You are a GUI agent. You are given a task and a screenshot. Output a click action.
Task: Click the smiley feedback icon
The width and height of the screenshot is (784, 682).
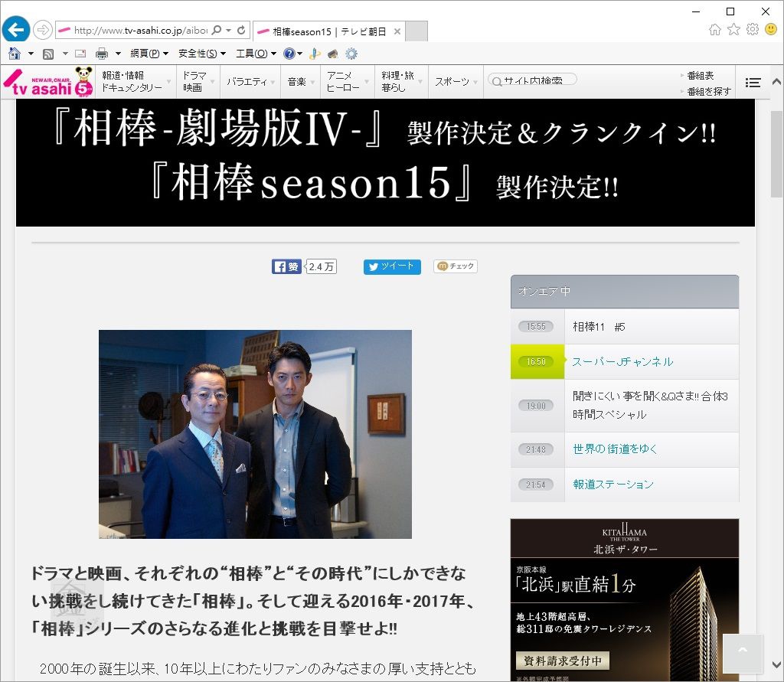tap(771, 30)
